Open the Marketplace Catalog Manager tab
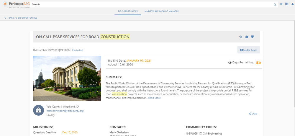This screenshot has height=136, width=295. pos(162,11)
